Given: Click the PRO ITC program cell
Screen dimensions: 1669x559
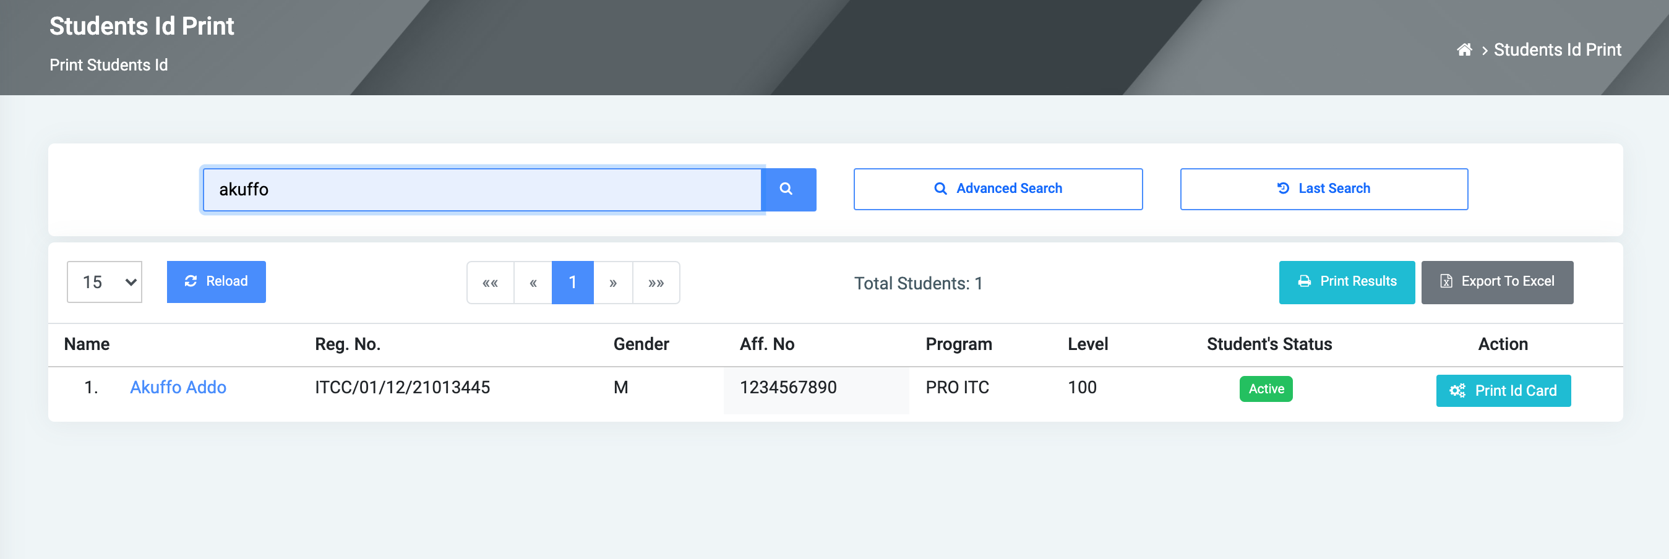Looking at the screenshot, I should click(957, 387).
